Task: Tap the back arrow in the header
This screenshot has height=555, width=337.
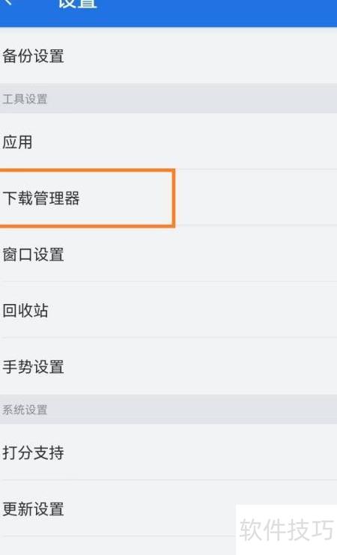Action: coord(7,2)
